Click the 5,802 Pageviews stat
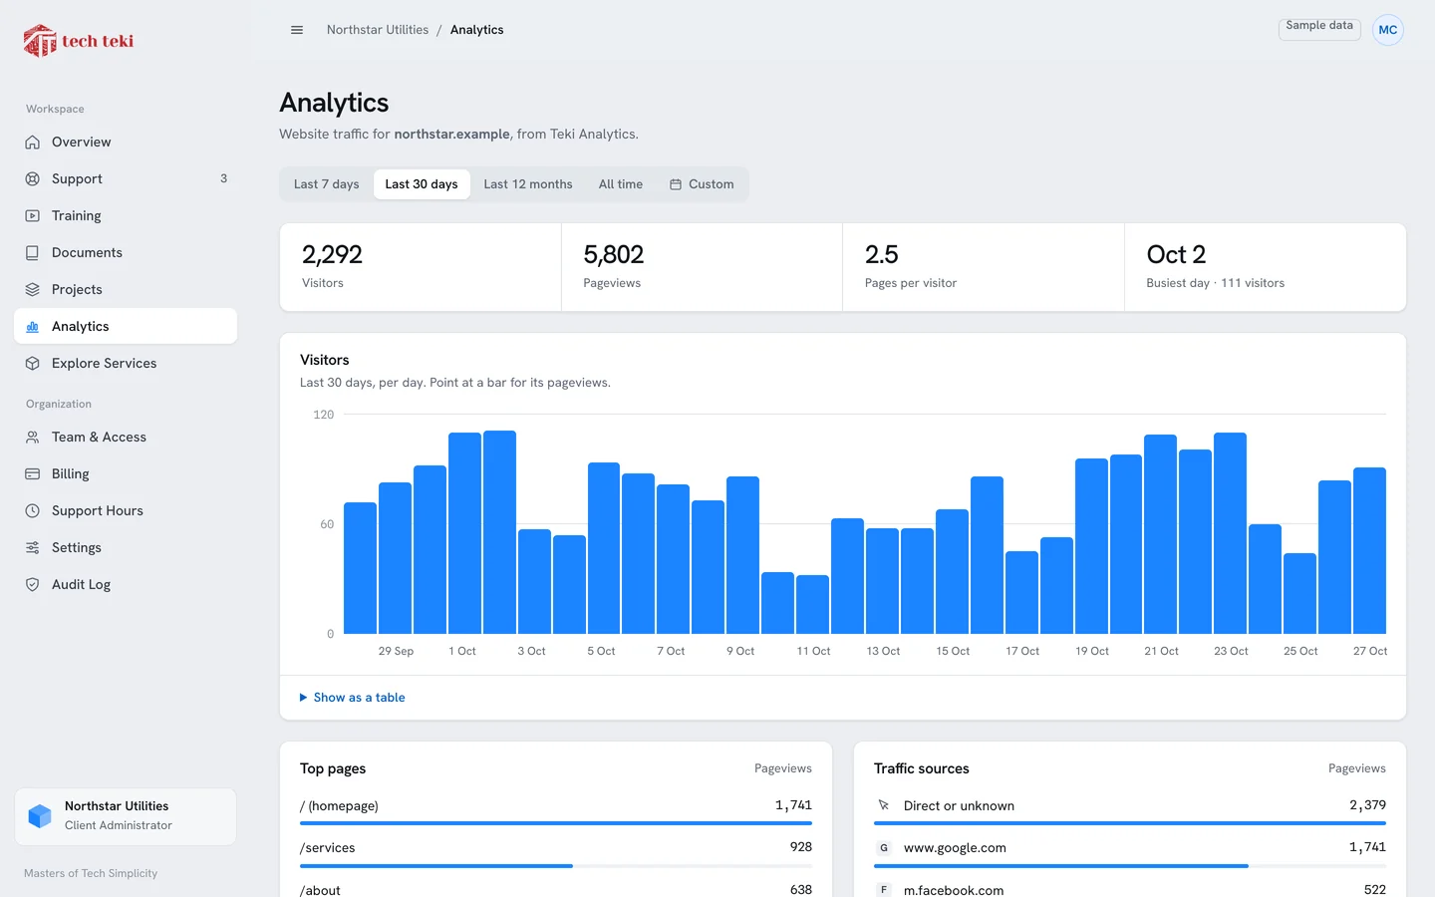Viewport: 1435px width, 897px height. tap(702, 267)
